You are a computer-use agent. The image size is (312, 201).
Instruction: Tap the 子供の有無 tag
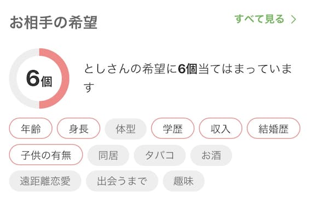pyautogui.click(x=46, y=155)
